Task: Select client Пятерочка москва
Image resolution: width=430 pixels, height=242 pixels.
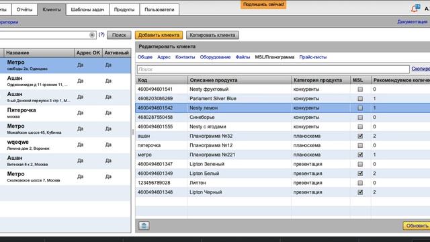Action: 65,113
